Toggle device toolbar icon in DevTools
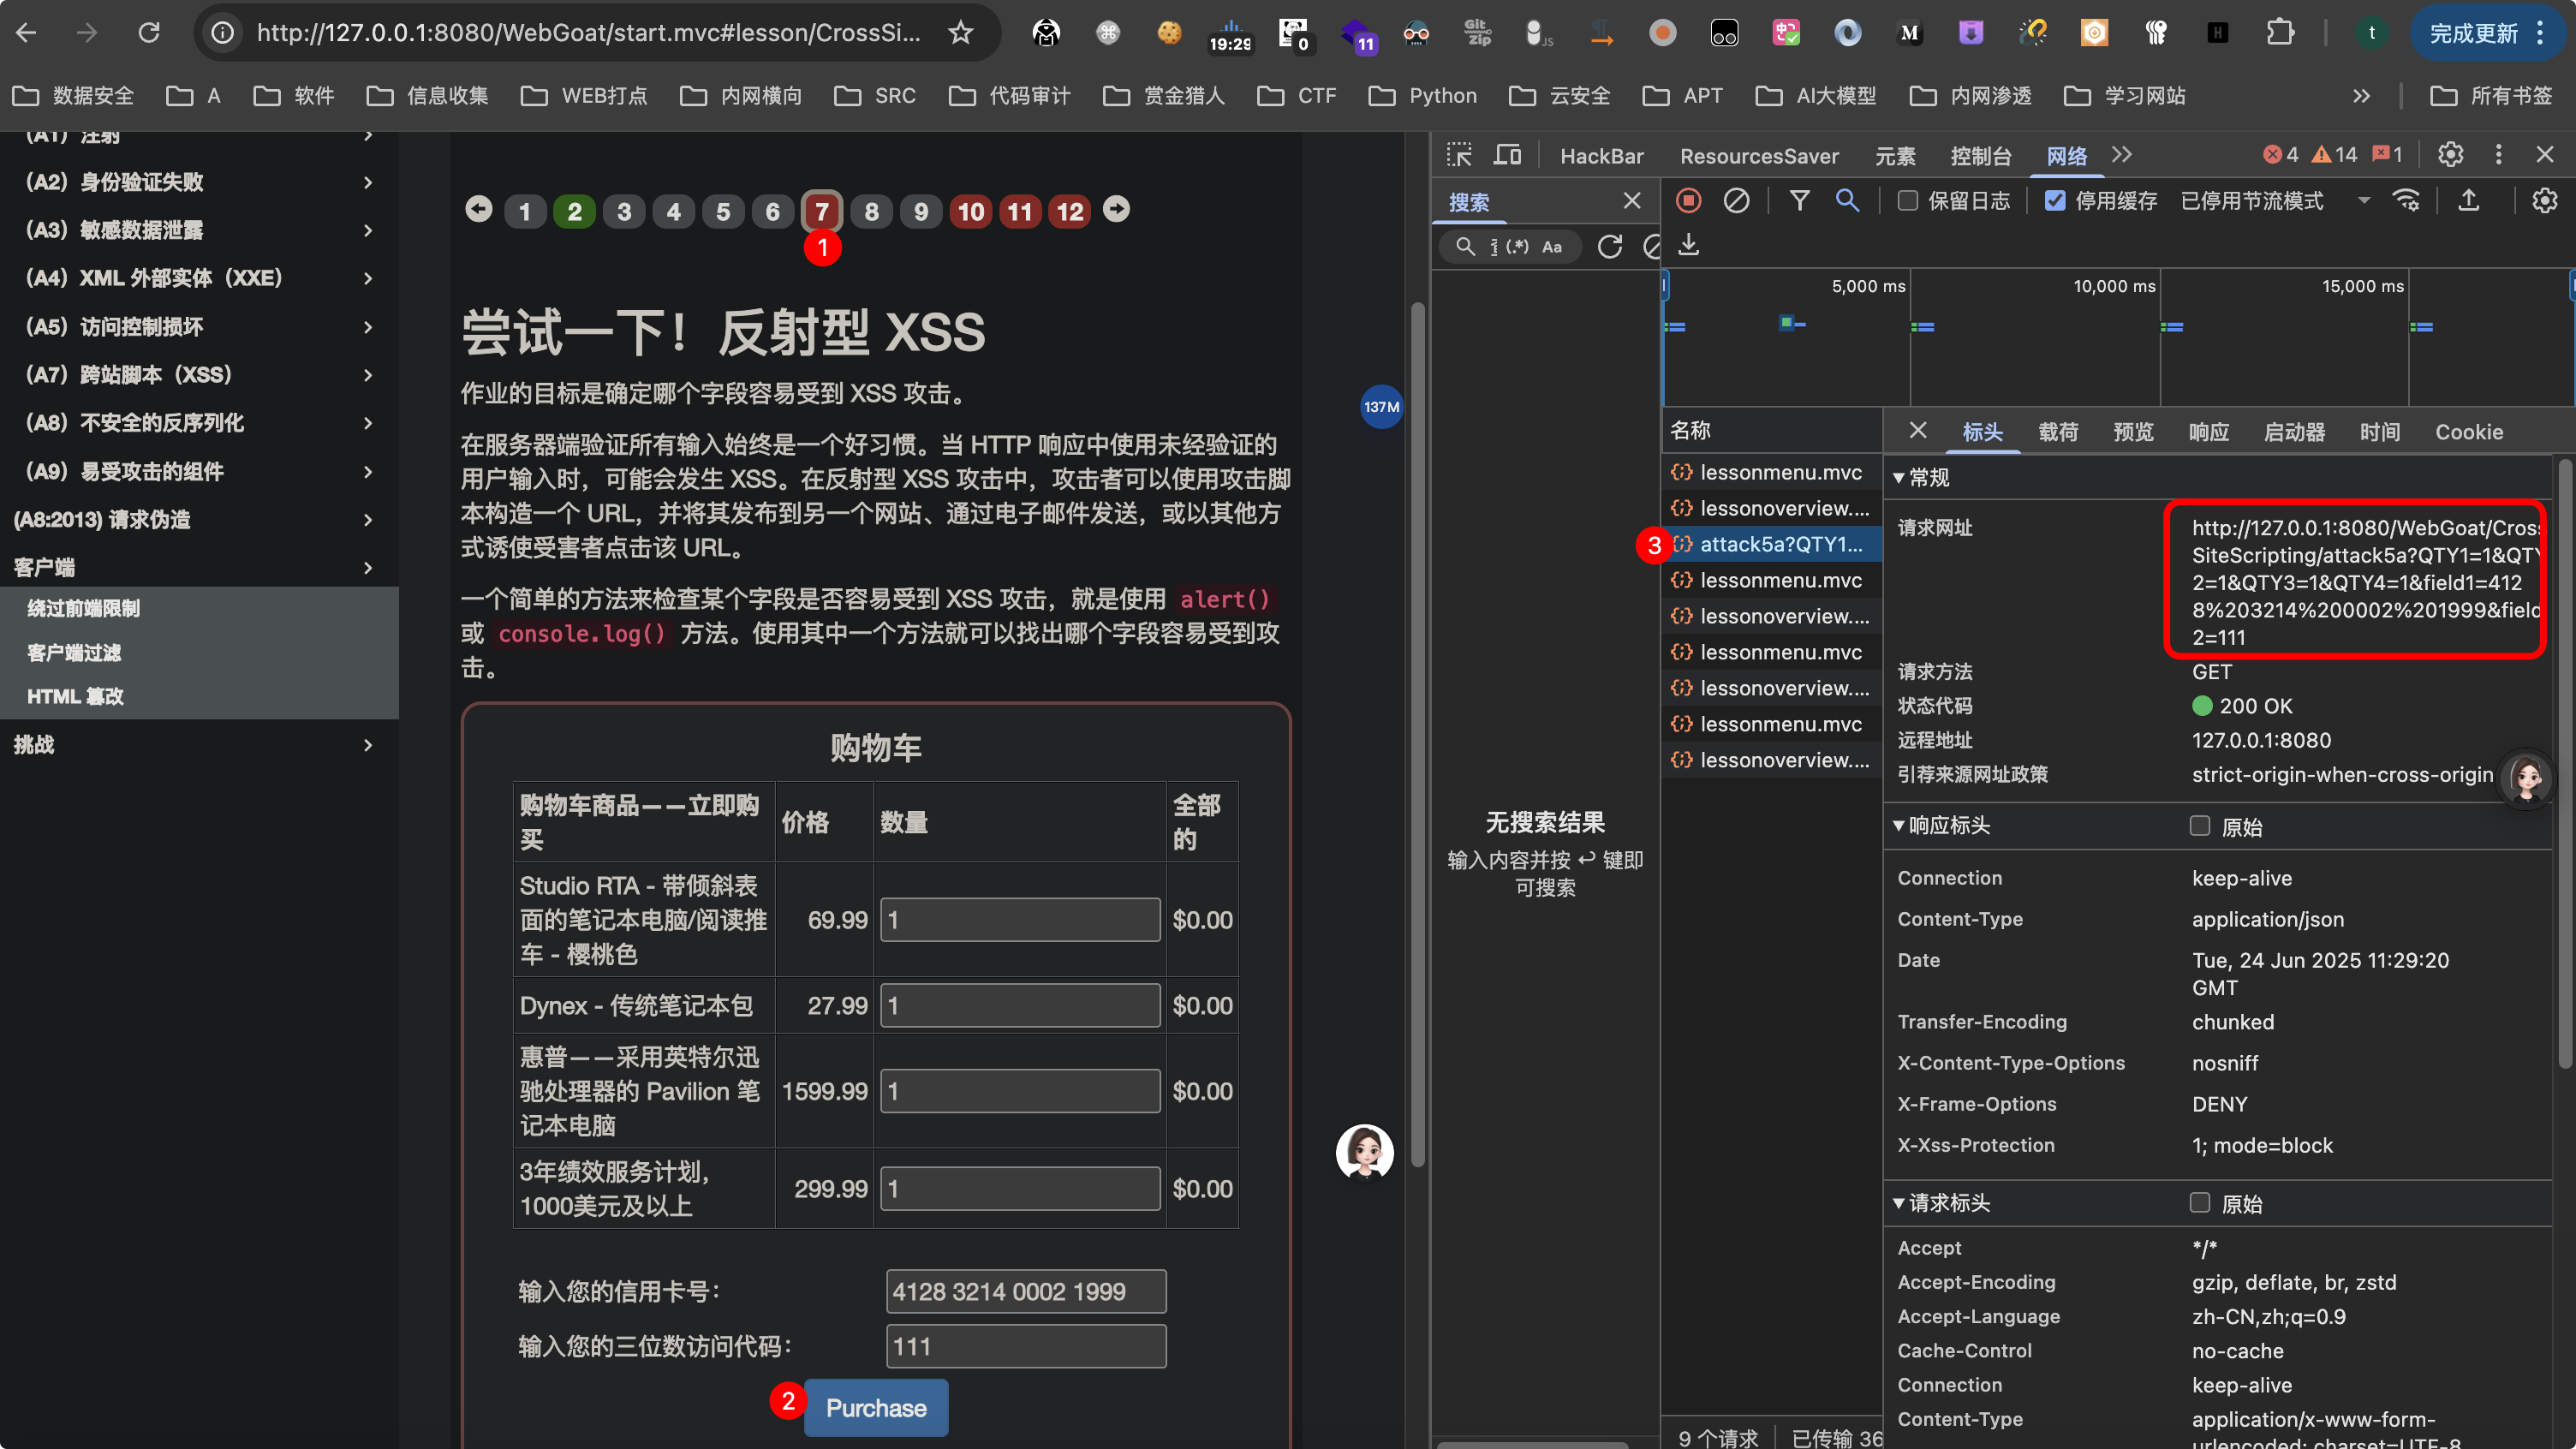The image size is (2576, 1449). [x=1507, y=155]
